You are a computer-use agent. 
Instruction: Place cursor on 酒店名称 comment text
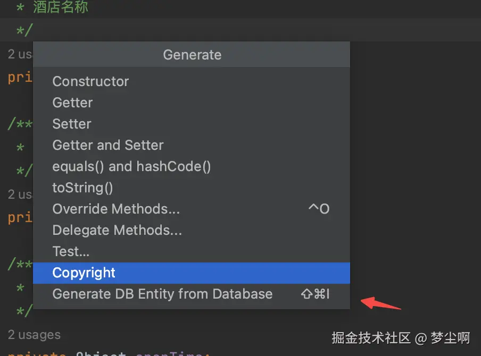[61, 8]
